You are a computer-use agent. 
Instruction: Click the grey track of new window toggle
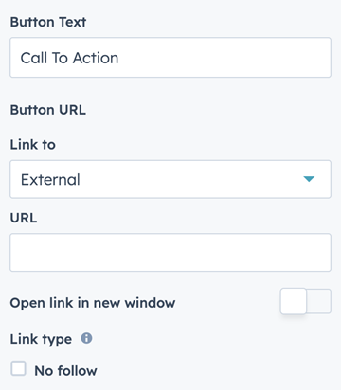[x=318, y=301]
